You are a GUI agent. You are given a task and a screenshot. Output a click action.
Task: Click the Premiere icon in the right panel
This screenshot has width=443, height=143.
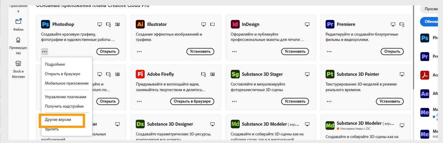425,56
